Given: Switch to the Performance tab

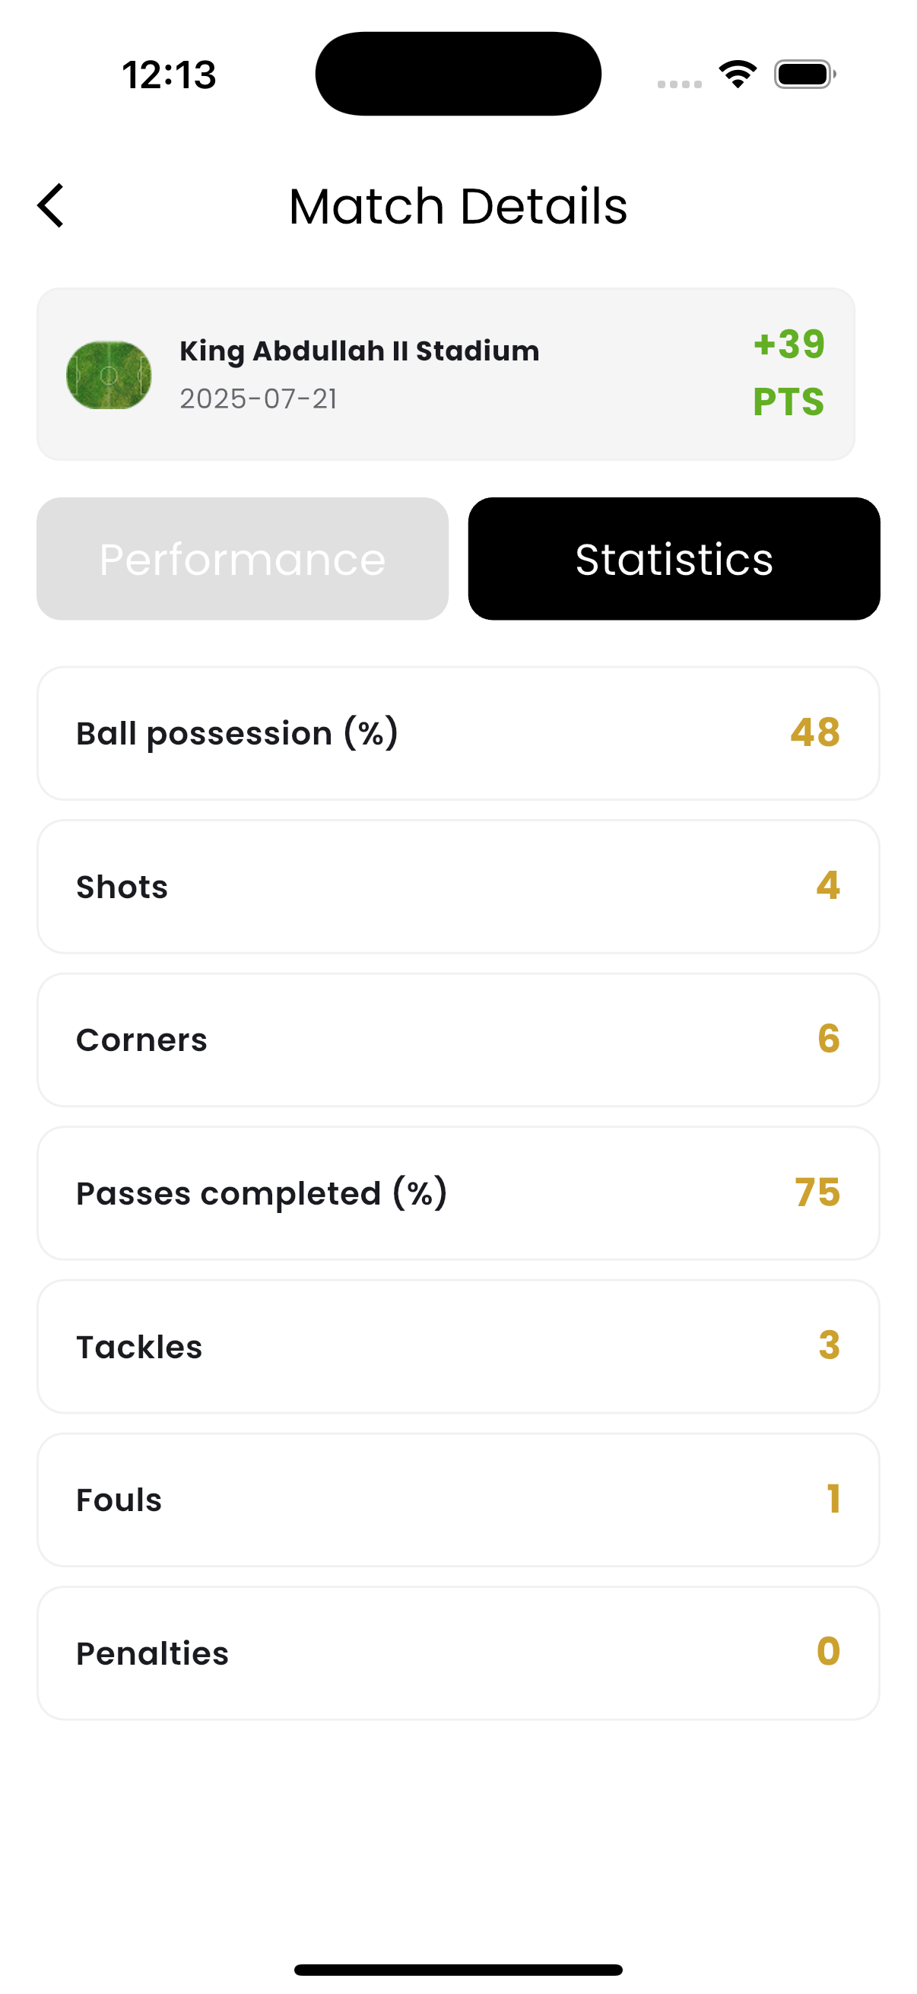Looking at the screenshot, I should coord(243,558).
